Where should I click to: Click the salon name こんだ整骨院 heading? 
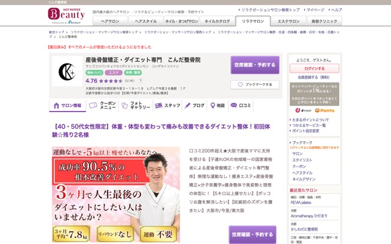coord(143,60)
